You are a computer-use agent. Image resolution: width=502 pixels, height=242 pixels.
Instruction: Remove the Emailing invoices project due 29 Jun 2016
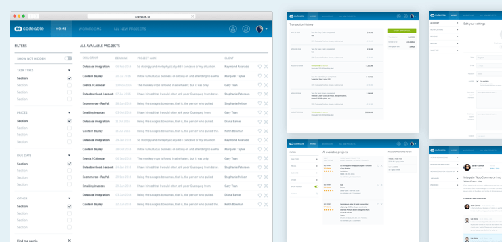point(266,186)
